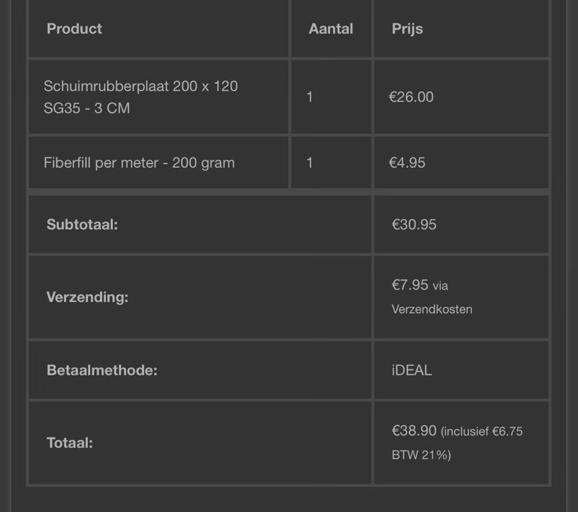
Task: Click the Betaalmethode label
Action: coord(102,370)
